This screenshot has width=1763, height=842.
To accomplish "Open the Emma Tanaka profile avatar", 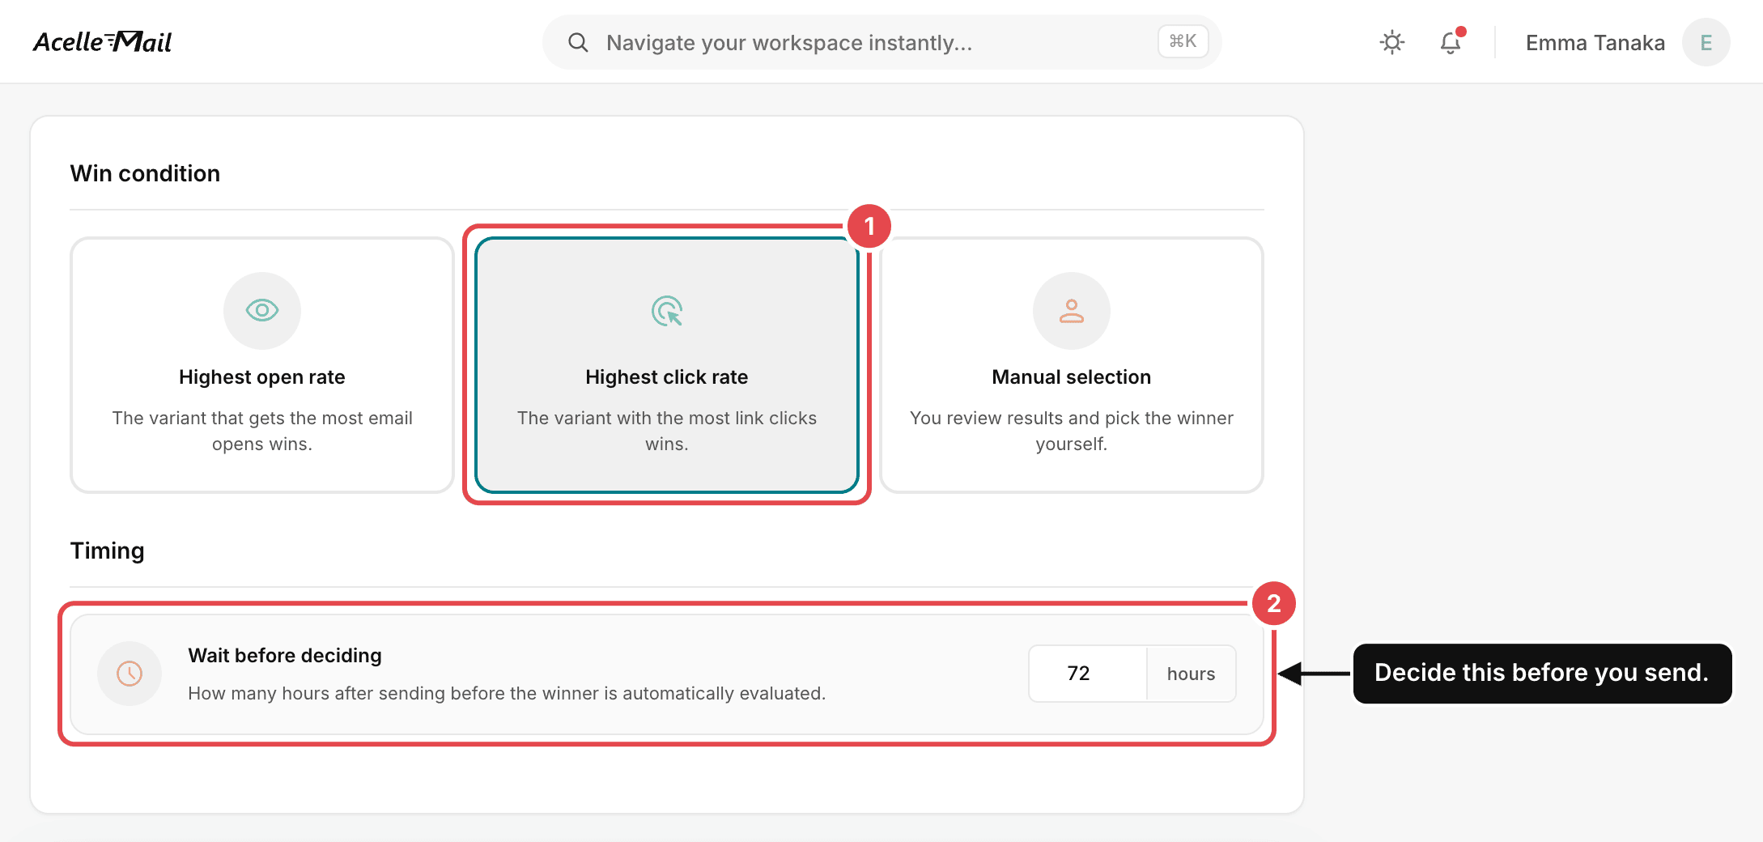I will tap(1706, 42).
